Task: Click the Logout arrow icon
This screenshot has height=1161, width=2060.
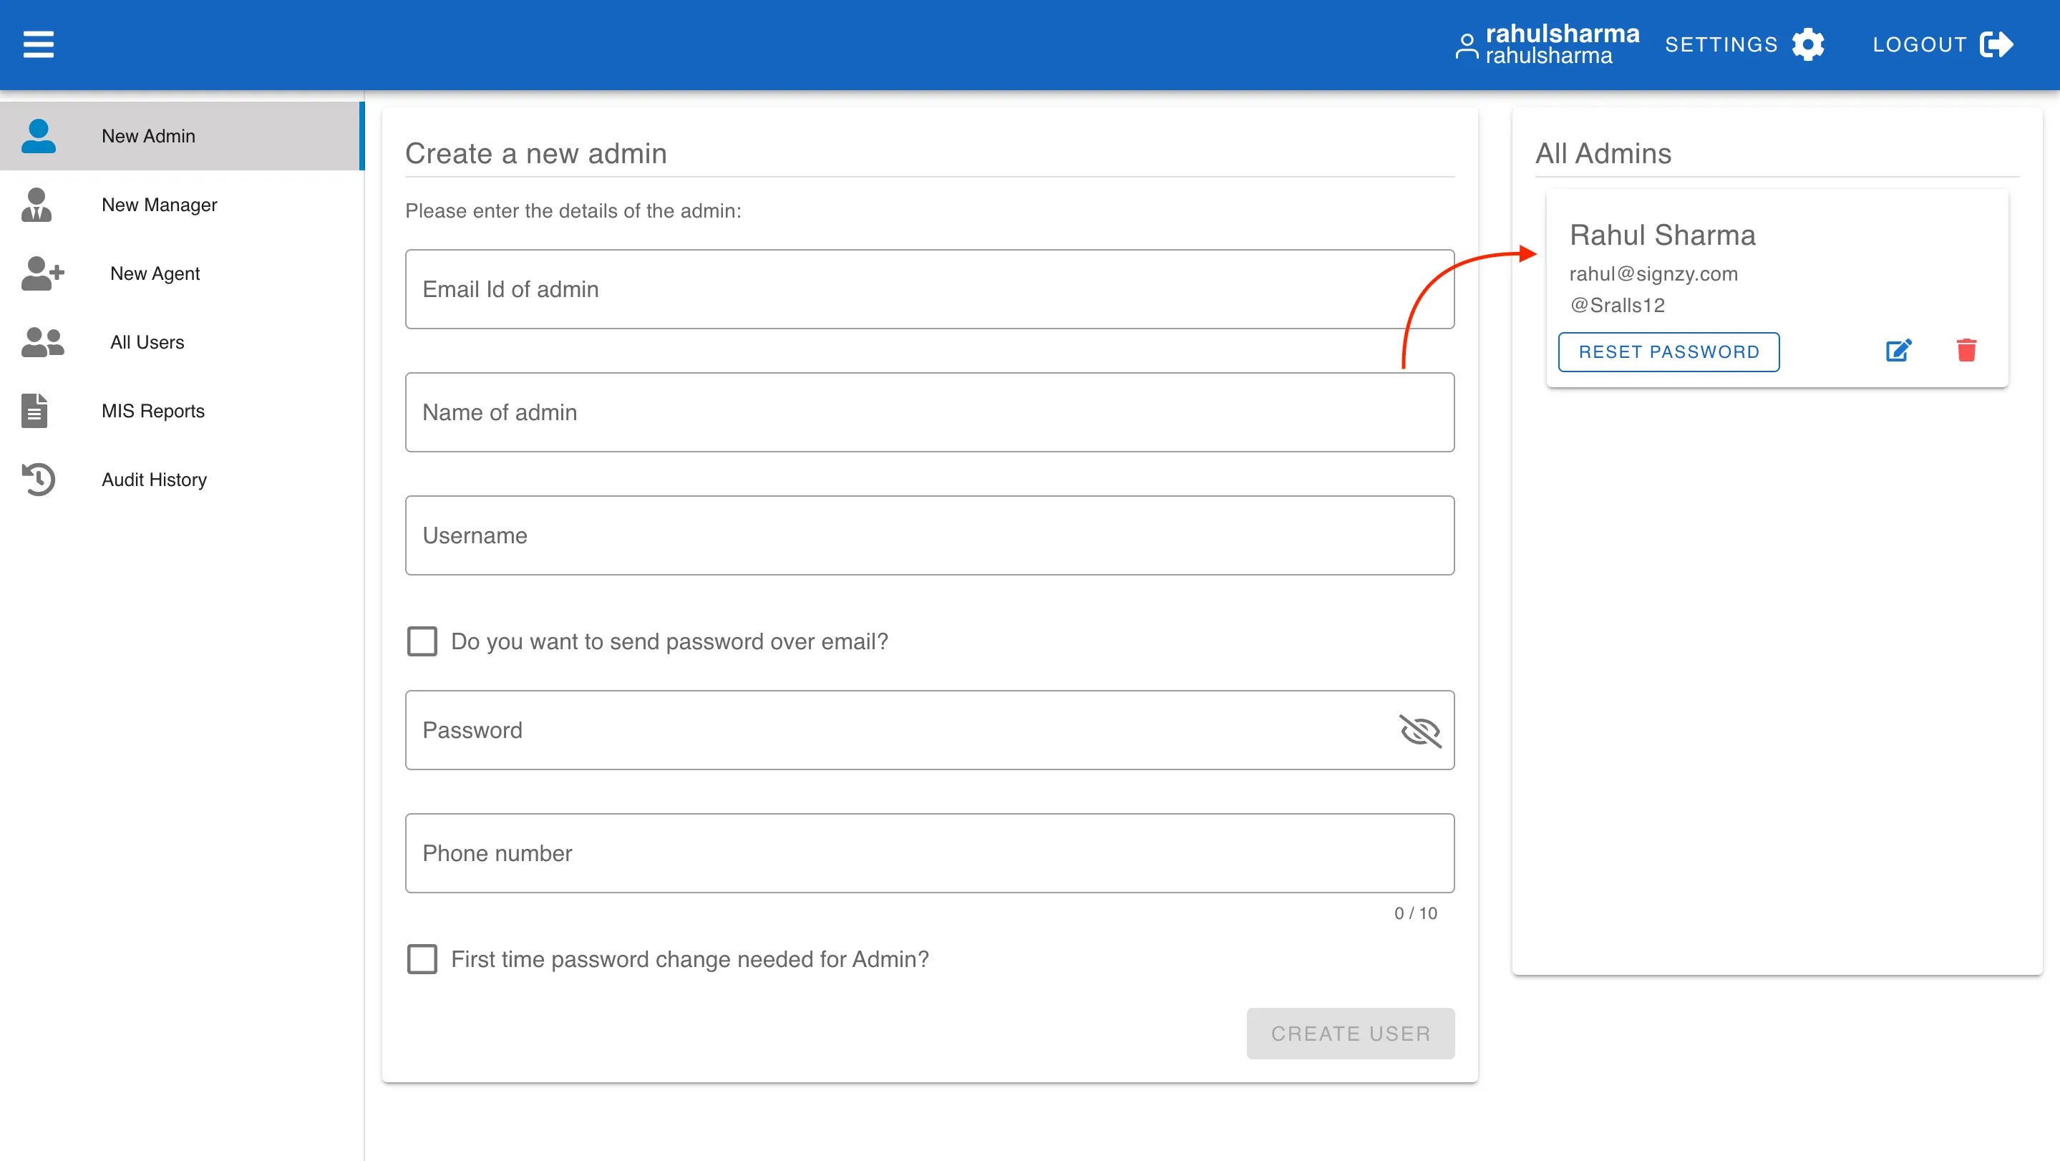Action: tap(1996, 45)
